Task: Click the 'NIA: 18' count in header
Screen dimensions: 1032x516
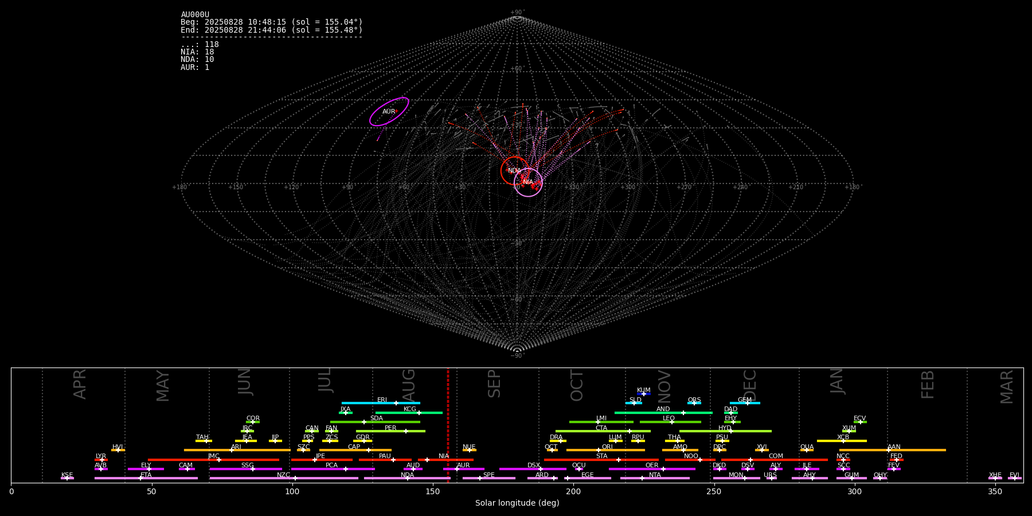Action: click(x=197, y=52)
